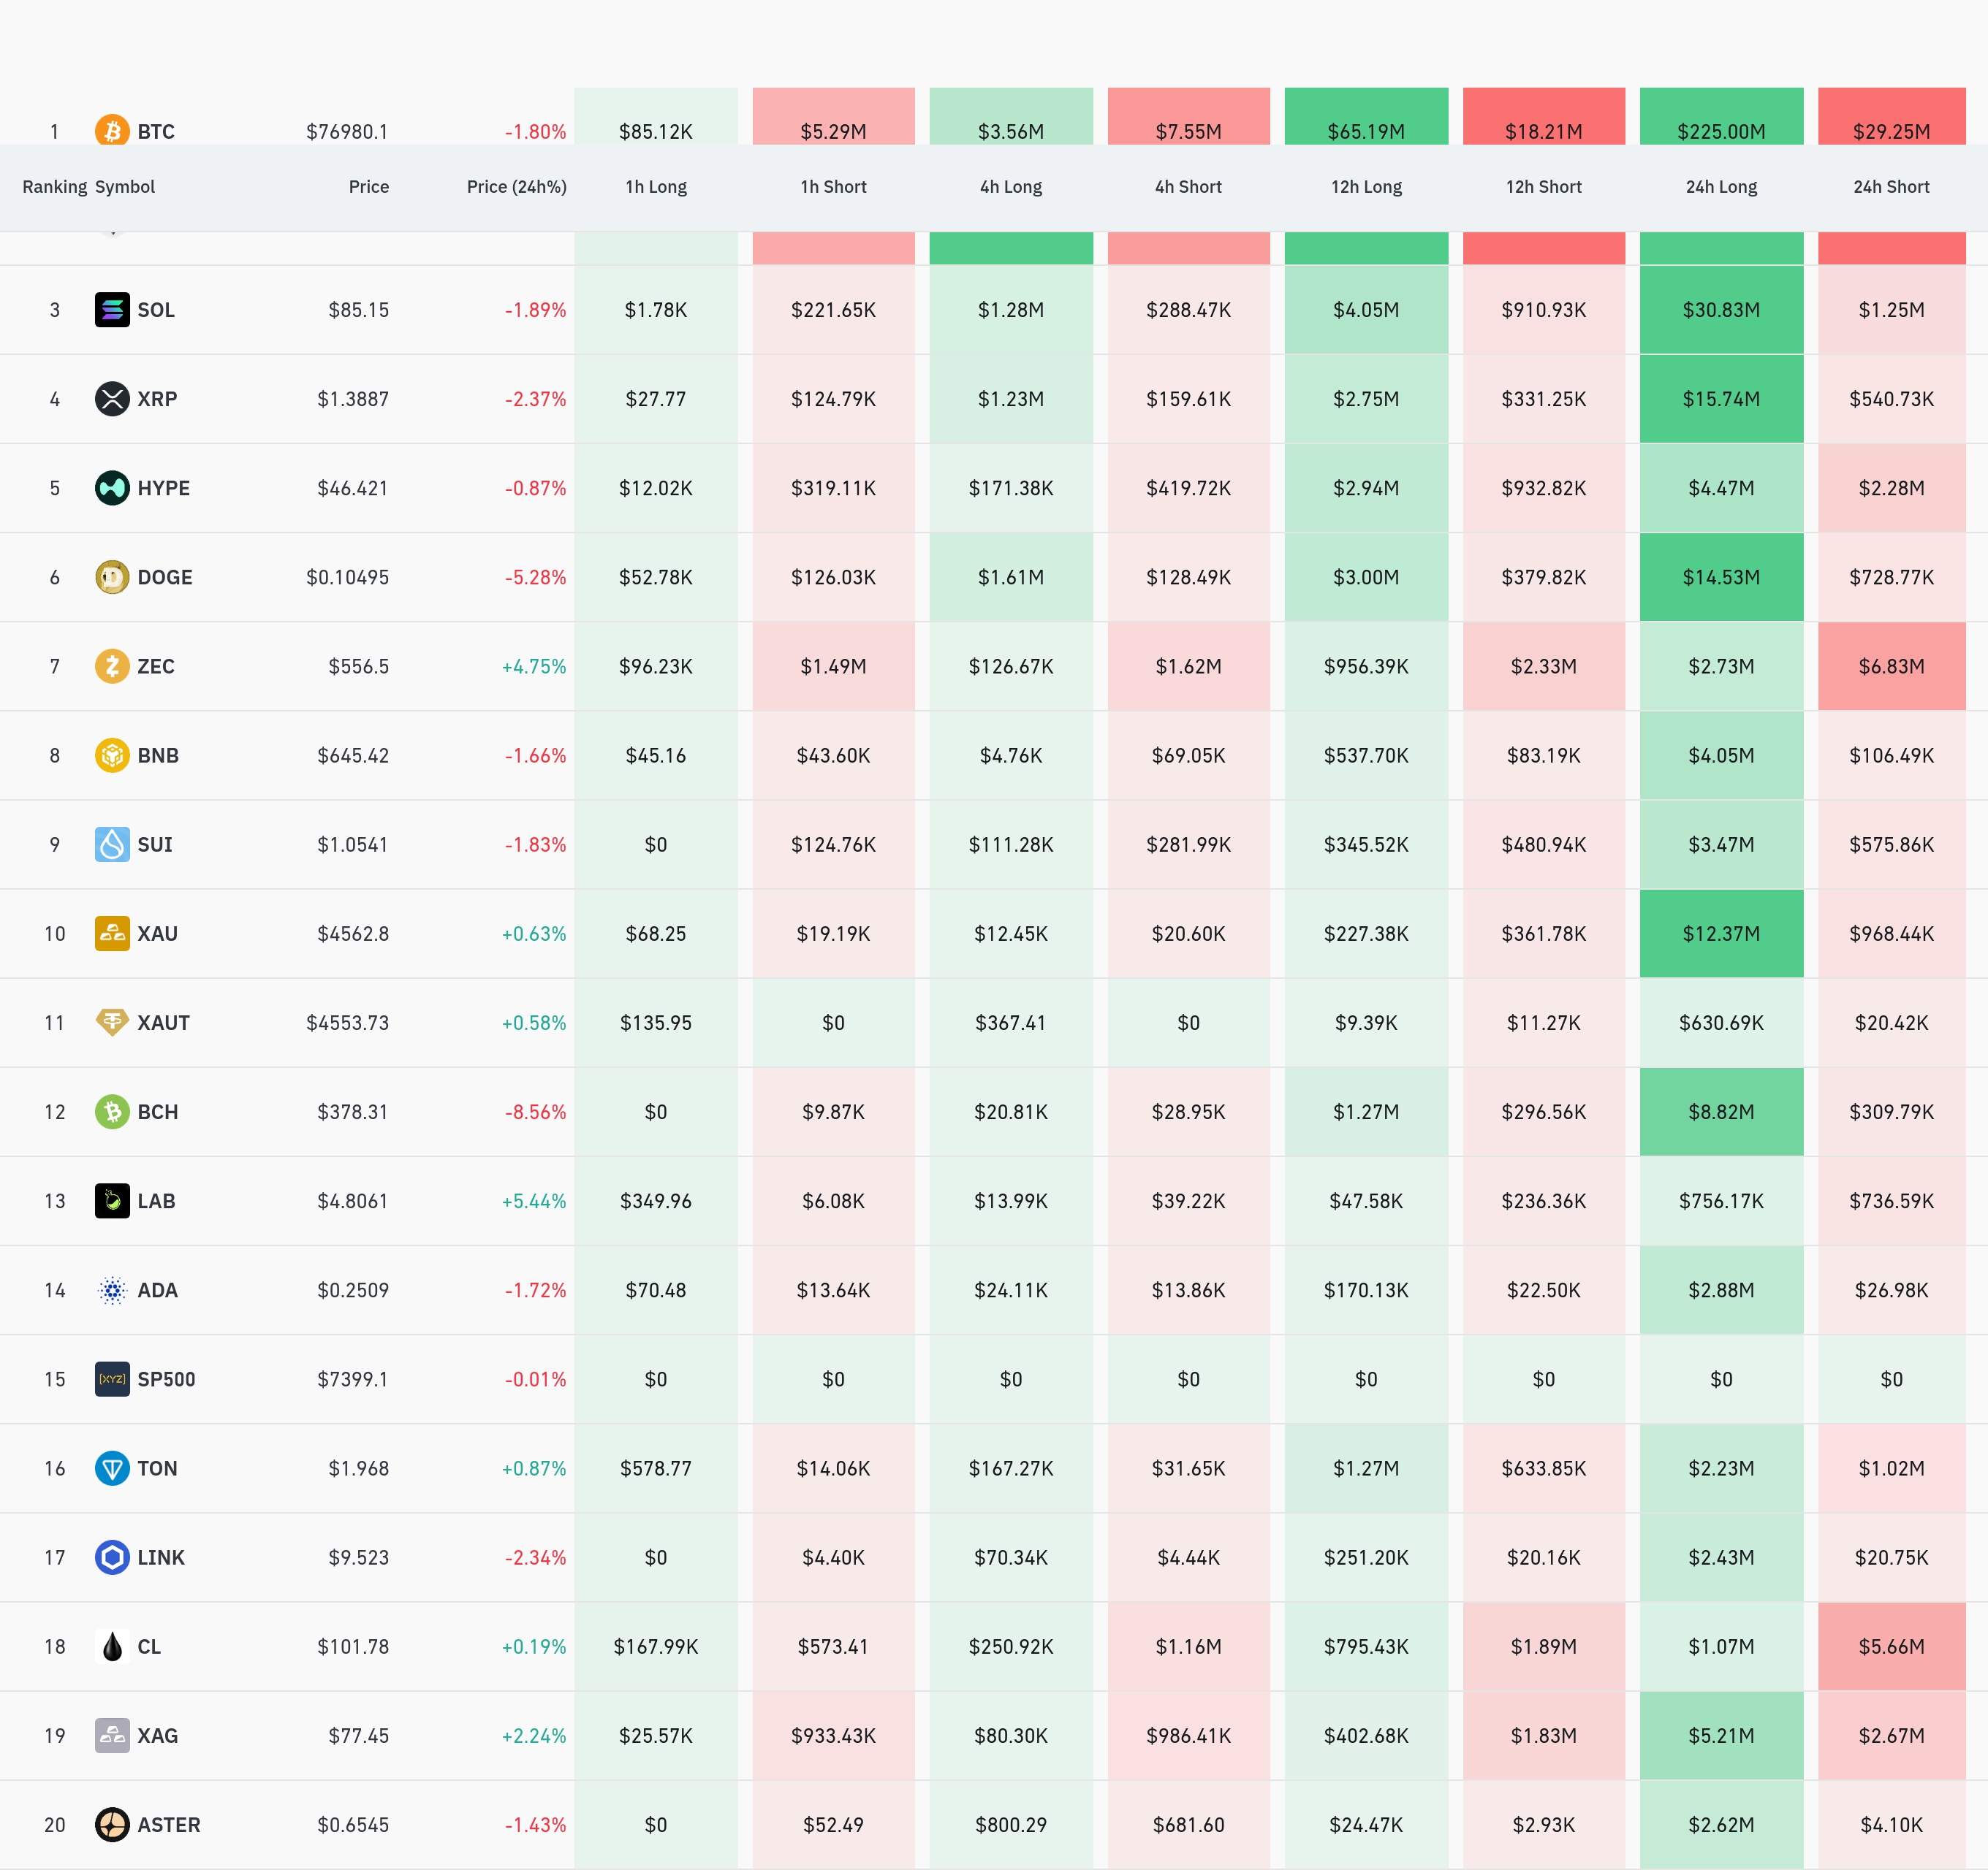Click the XAUT Tether Gold icon
Image resolution: width=1988 pixels, height=1870 pixels.
pos(112,1023)
